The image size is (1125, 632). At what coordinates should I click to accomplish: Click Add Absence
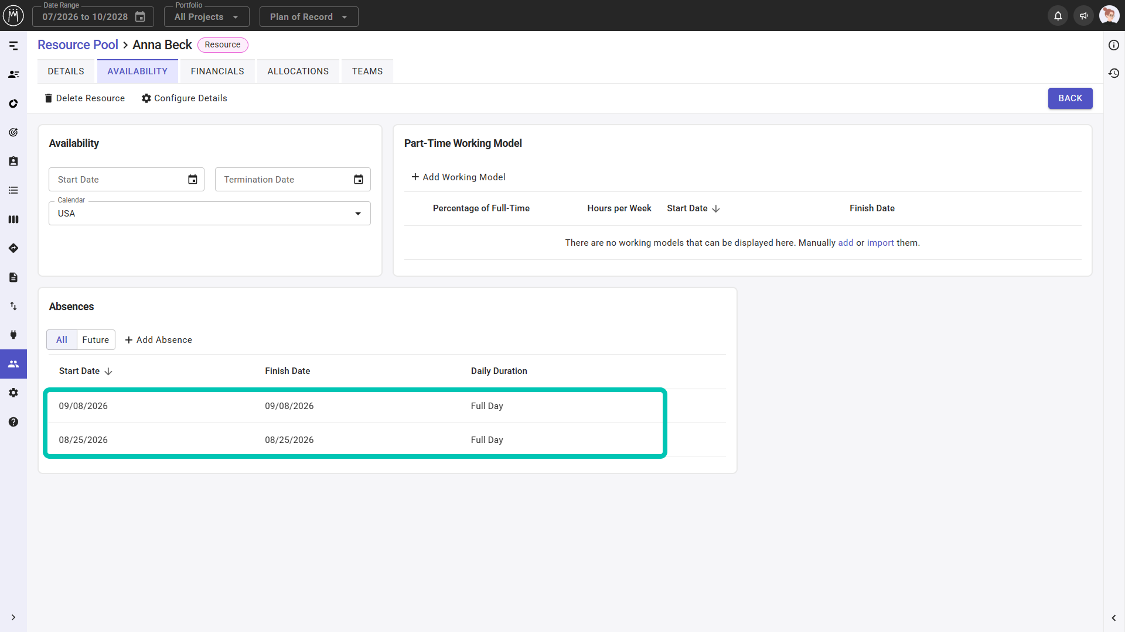click(158, 340)
